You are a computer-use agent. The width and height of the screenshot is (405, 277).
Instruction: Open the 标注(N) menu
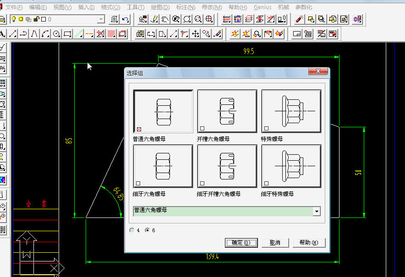coord(186,7)
